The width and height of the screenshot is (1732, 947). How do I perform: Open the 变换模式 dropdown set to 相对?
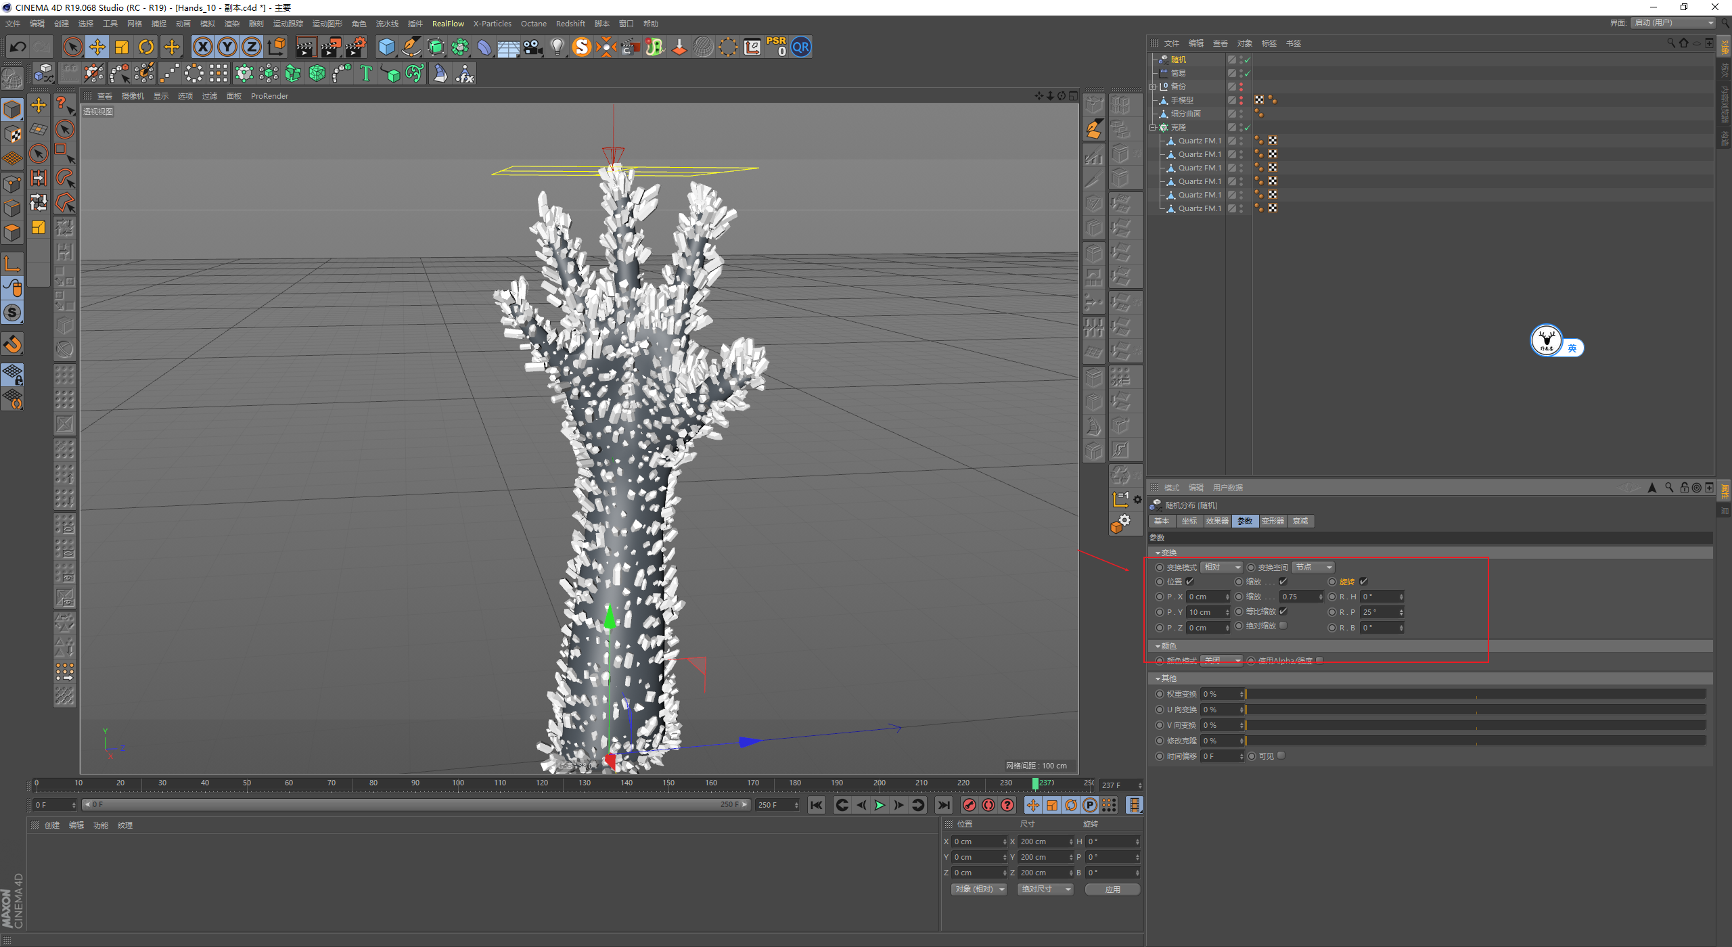[1222, 567]
